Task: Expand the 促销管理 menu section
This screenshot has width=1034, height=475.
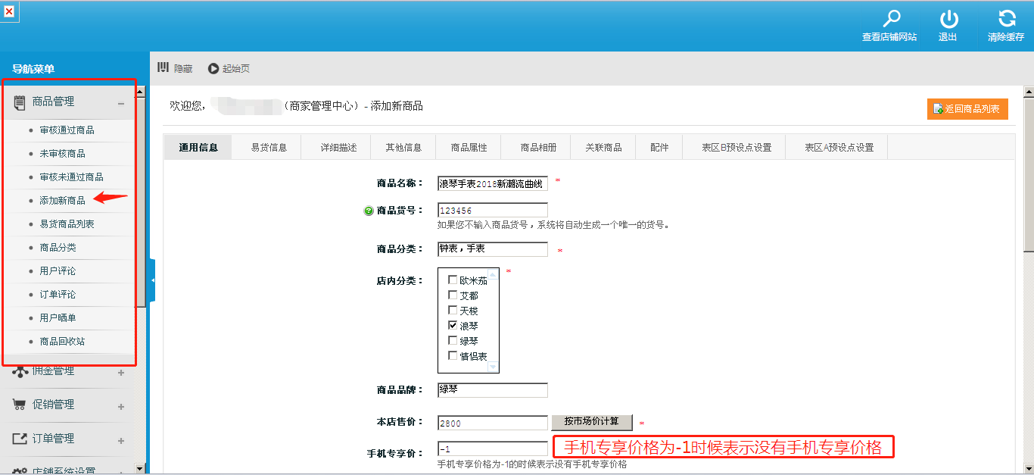Action: point(121,406)
